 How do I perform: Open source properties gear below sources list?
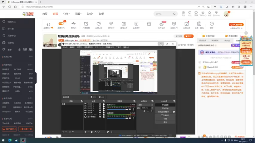coord(92,132)
